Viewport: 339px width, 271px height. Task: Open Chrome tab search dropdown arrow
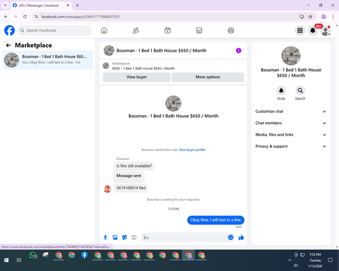tap(5, 5)
